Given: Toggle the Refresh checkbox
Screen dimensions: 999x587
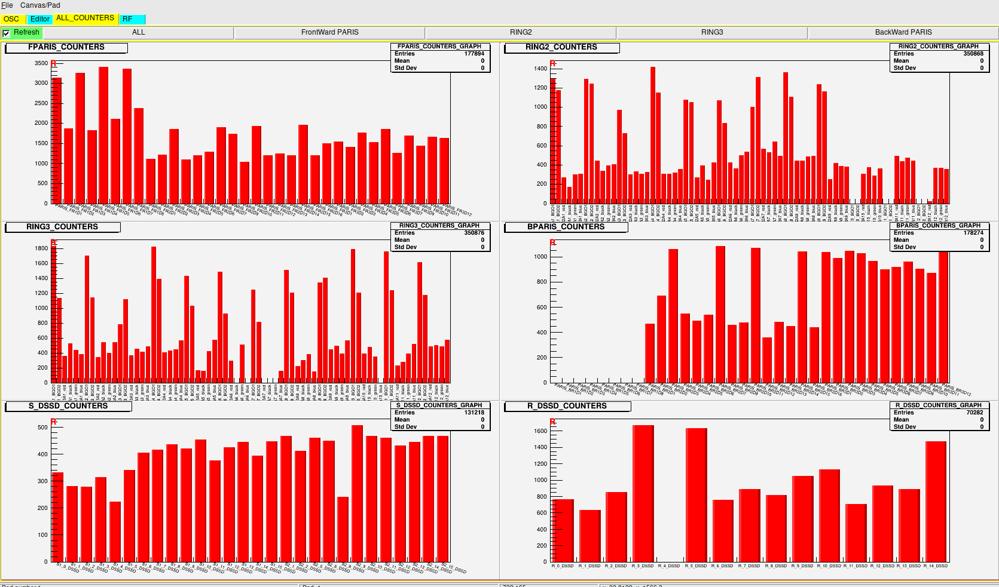Looking at the screenshot, I should [x=7, y=33].
